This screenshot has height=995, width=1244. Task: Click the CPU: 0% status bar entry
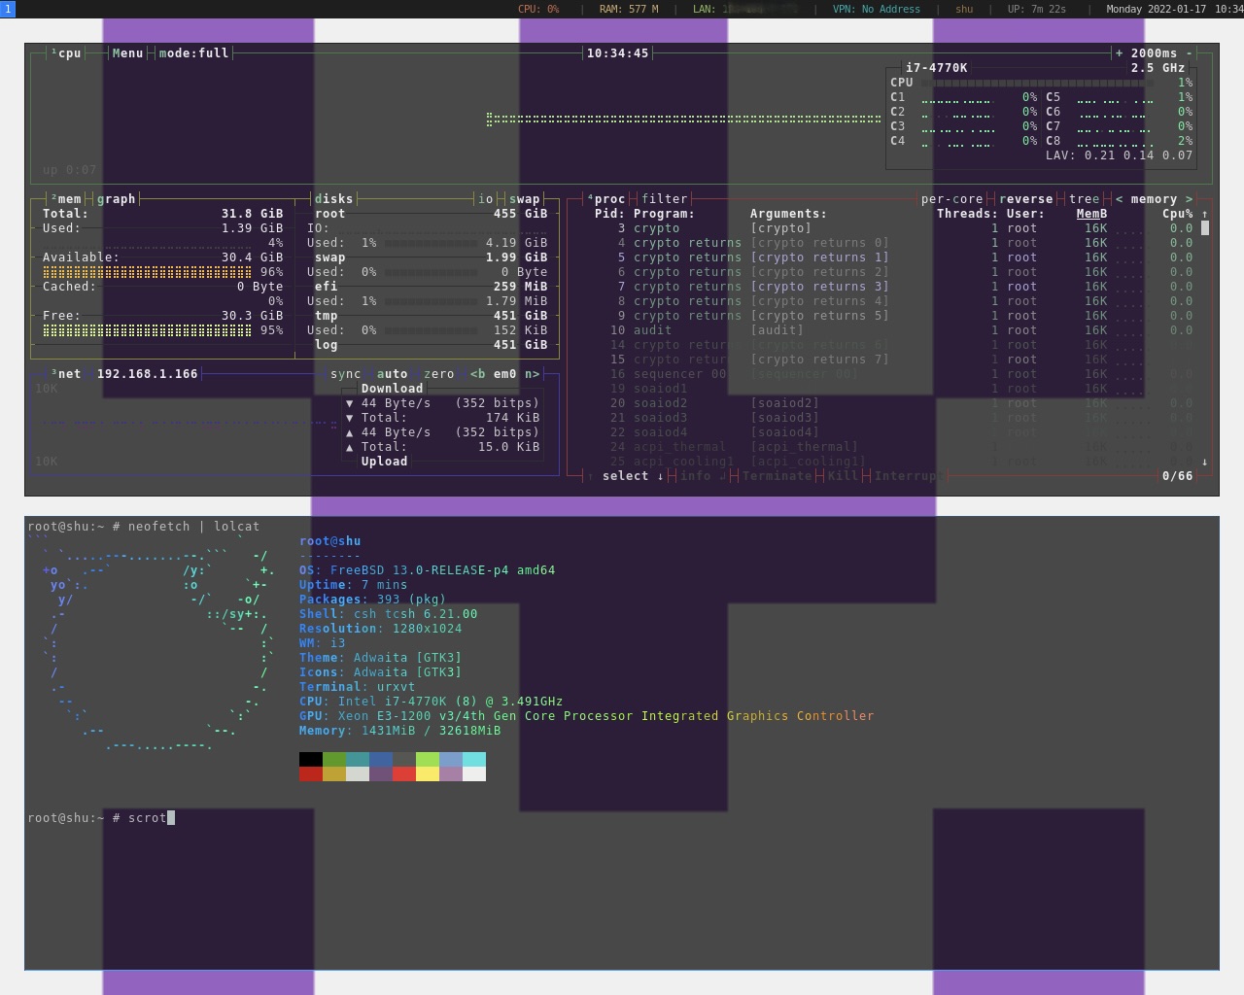[538, 9]
